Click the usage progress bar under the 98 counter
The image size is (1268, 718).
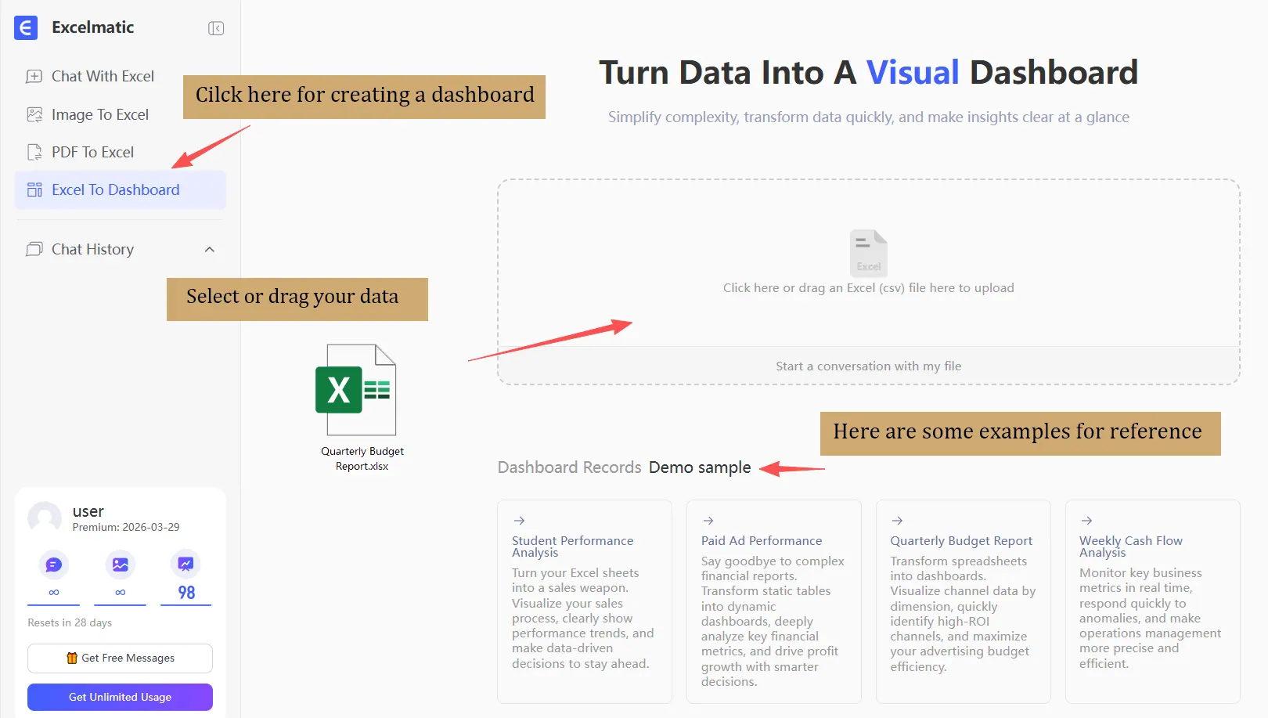pyautogui.click(x=186, y=603)
